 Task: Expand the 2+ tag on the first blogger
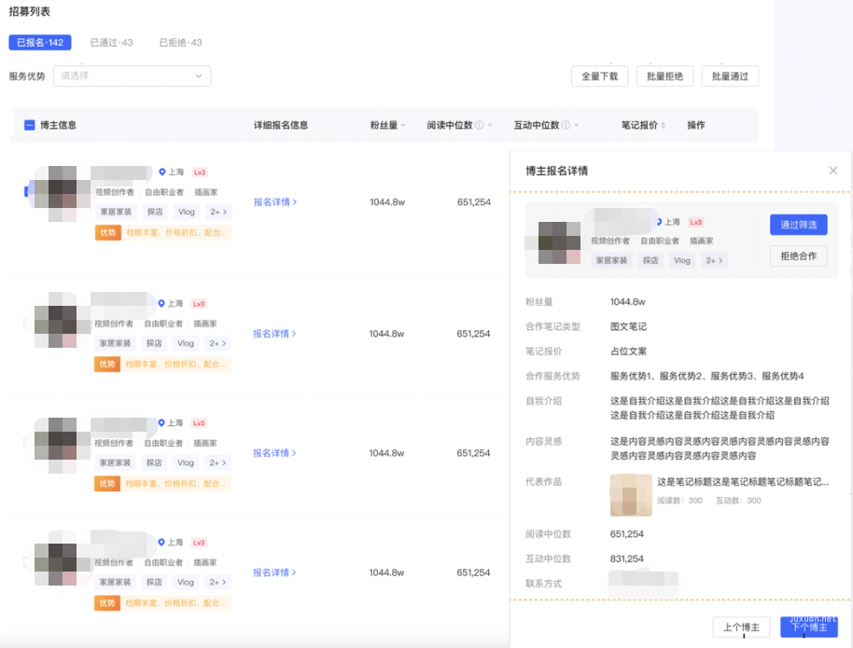click(217, 212)
